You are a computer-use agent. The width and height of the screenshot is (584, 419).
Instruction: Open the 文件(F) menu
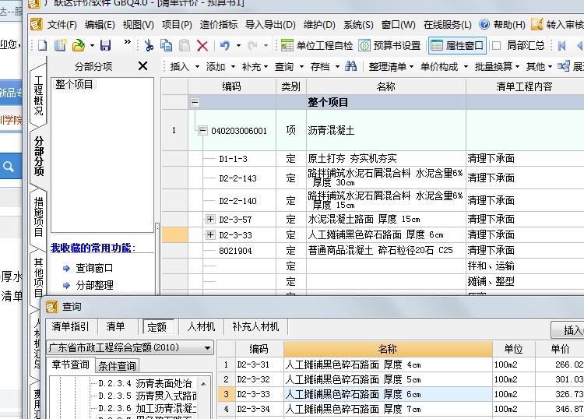(62, 25)
